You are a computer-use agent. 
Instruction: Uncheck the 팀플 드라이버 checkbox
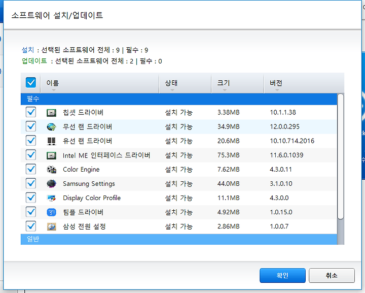pos(31,212)
